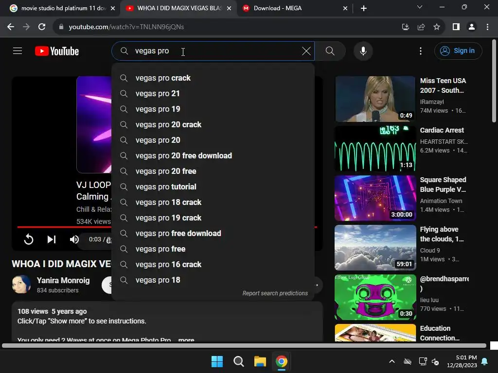Select WHOA I DID MAGIX VEGAS tab
This screenshot has height=373, width=498.
coord(179,8)
